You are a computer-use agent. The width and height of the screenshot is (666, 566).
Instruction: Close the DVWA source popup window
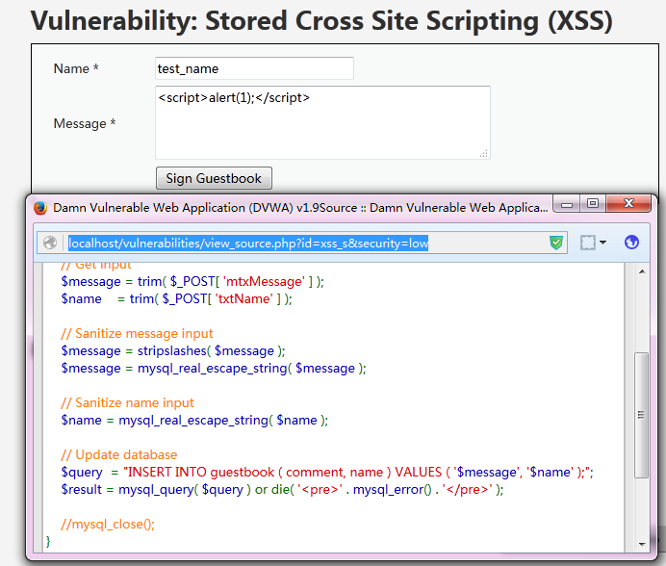[630, 203]
